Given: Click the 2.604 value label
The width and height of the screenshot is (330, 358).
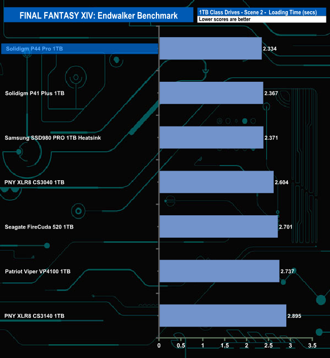Looking at the screenshot, I should click(x=281, y=182).
